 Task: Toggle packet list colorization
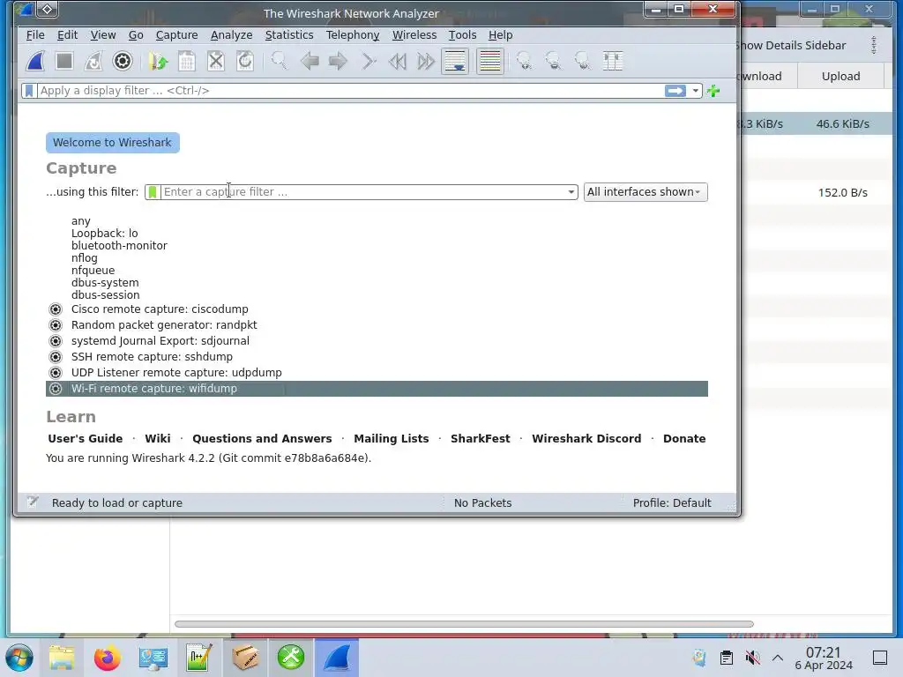[x=490, y=61]
